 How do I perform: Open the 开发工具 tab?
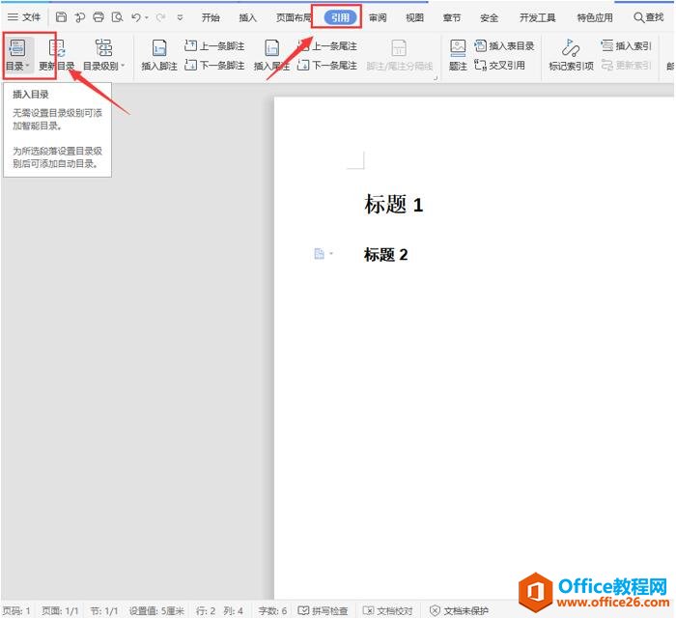click(x=537, y=17)
